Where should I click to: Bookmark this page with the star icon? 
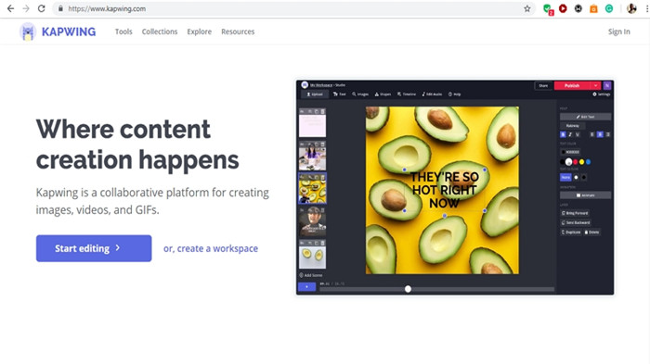[526, 8]
